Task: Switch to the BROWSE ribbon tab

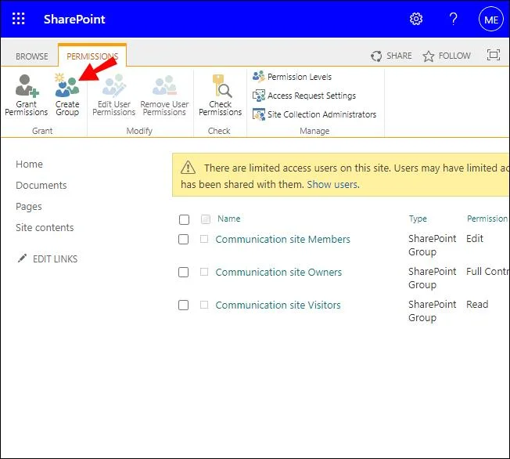Action: click(32, 56)
